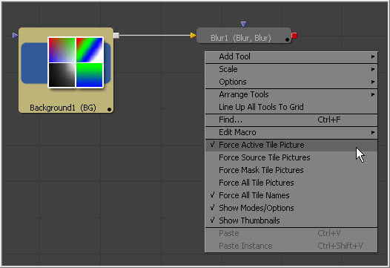Select Find... from the context menu
Image resolution: width=390 pixels, height=268 pixels.
coord(291,120)
